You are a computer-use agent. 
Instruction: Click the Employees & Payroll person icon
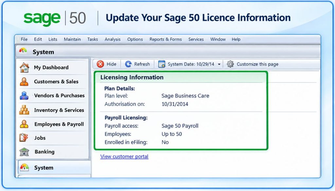pos(24,124)
